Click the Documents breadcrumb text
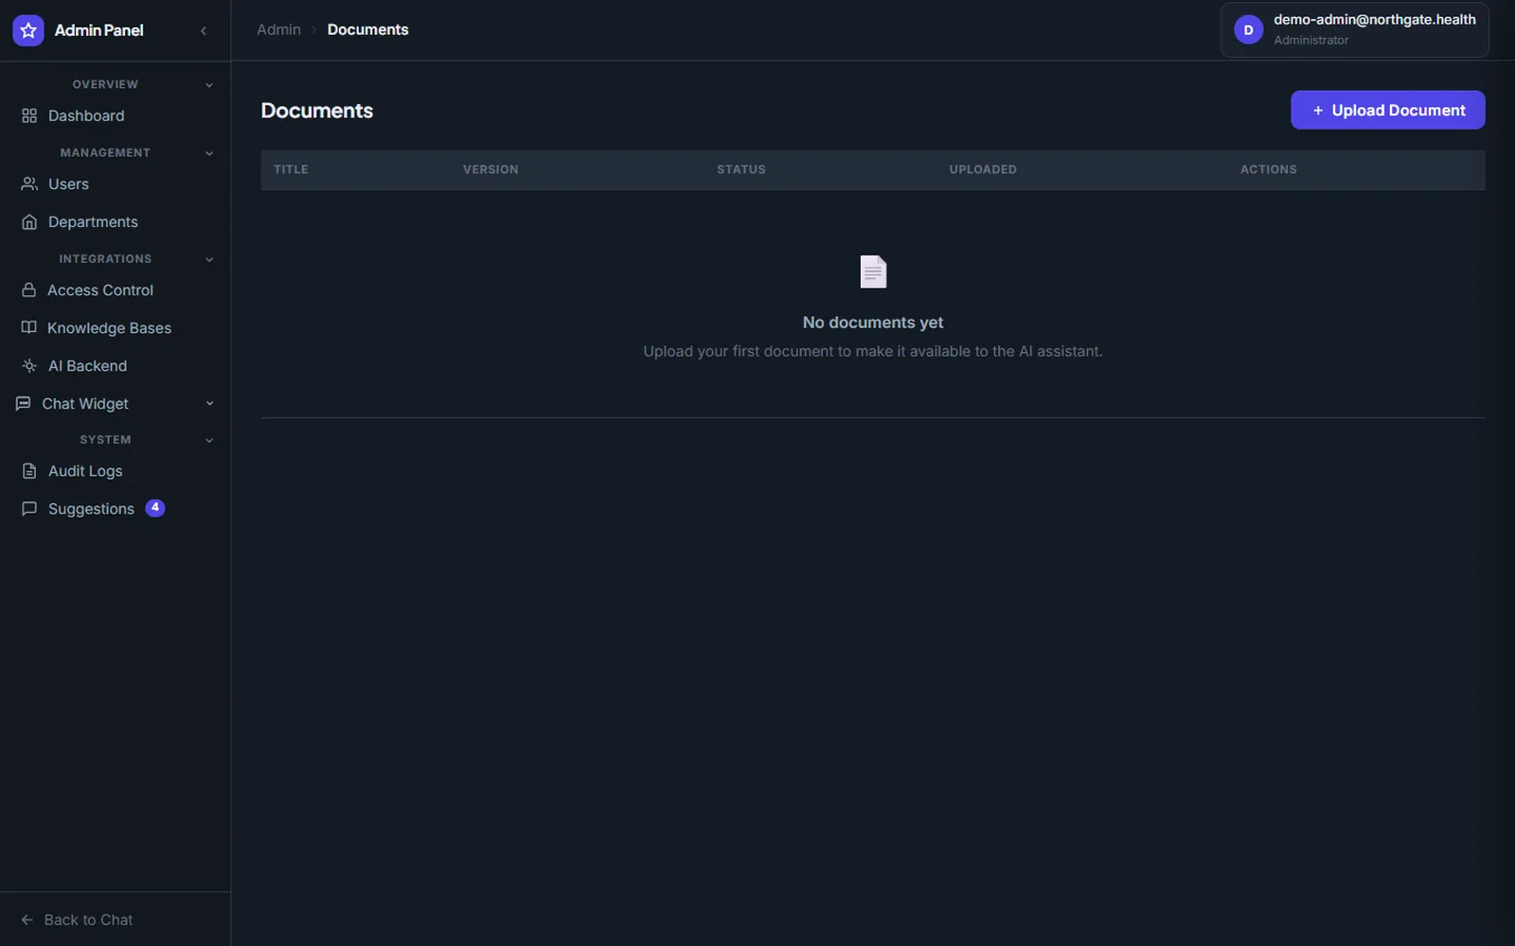The height and width of the screenshot is (946, 1515). 368,29
